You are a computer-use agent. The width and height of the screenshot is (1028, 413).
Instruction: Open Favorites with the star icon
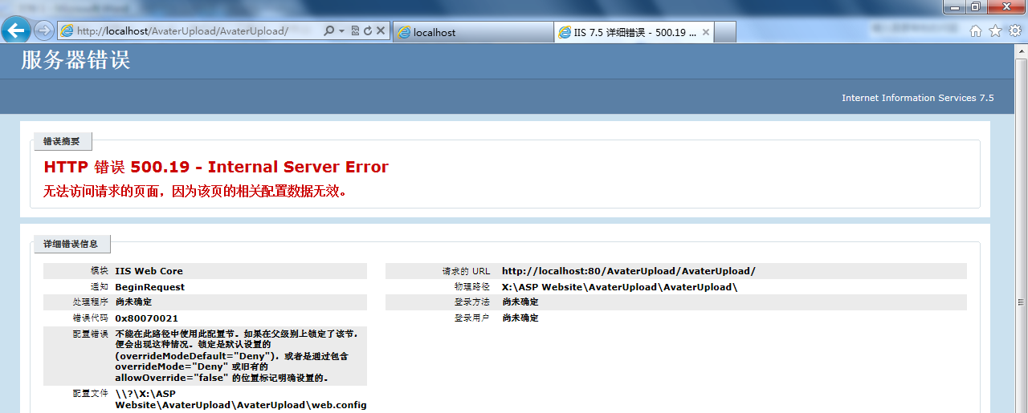click(995, 31)
